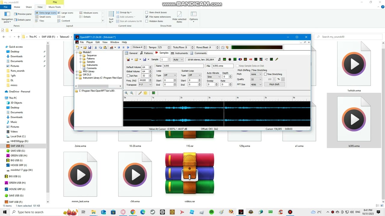Open the Pitch dropdown set to none
The image size is (385, 216).
pos(256,74)
